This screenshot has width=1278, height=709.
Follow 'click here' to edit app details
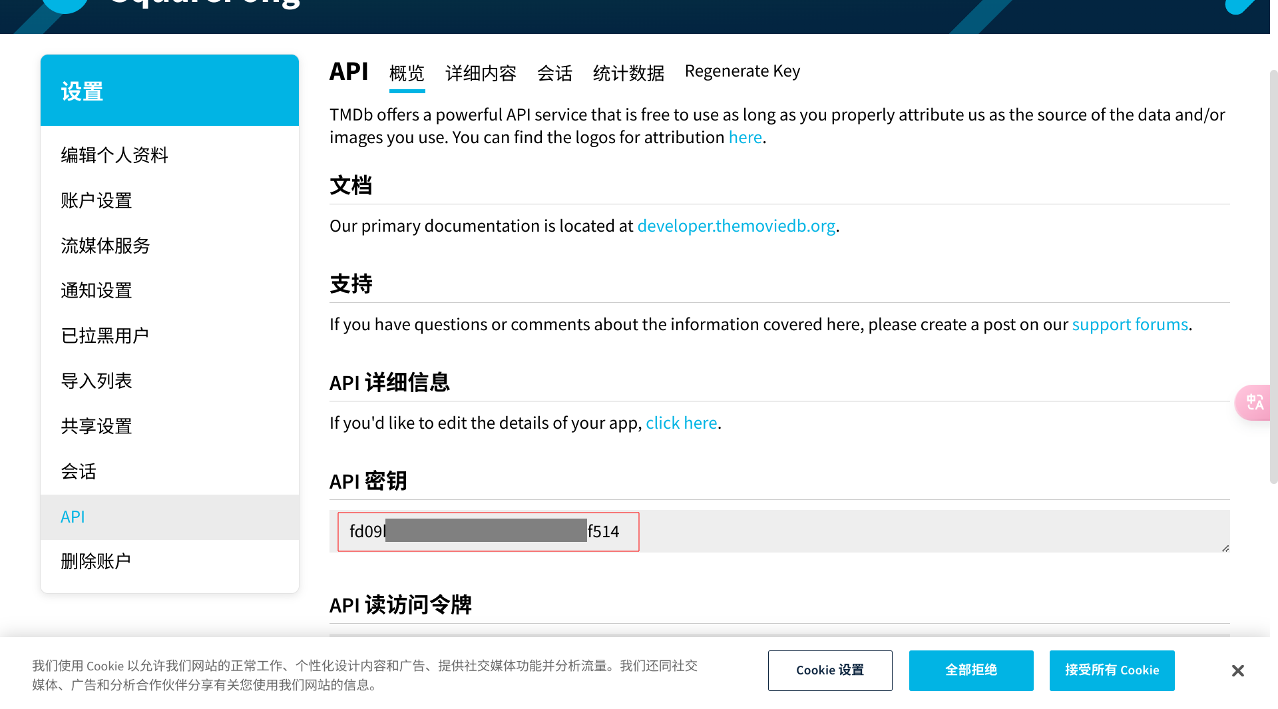[681, 423]
